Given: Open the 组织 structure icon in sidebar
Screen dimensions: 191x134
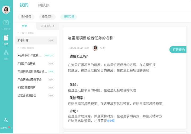Looking at the screenshot, I should 6,52.
